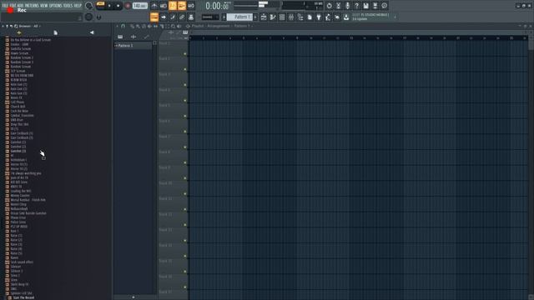Screen dimensions: 534x300
Task: Open the mixer view icon
Action: tap(291, 17)
